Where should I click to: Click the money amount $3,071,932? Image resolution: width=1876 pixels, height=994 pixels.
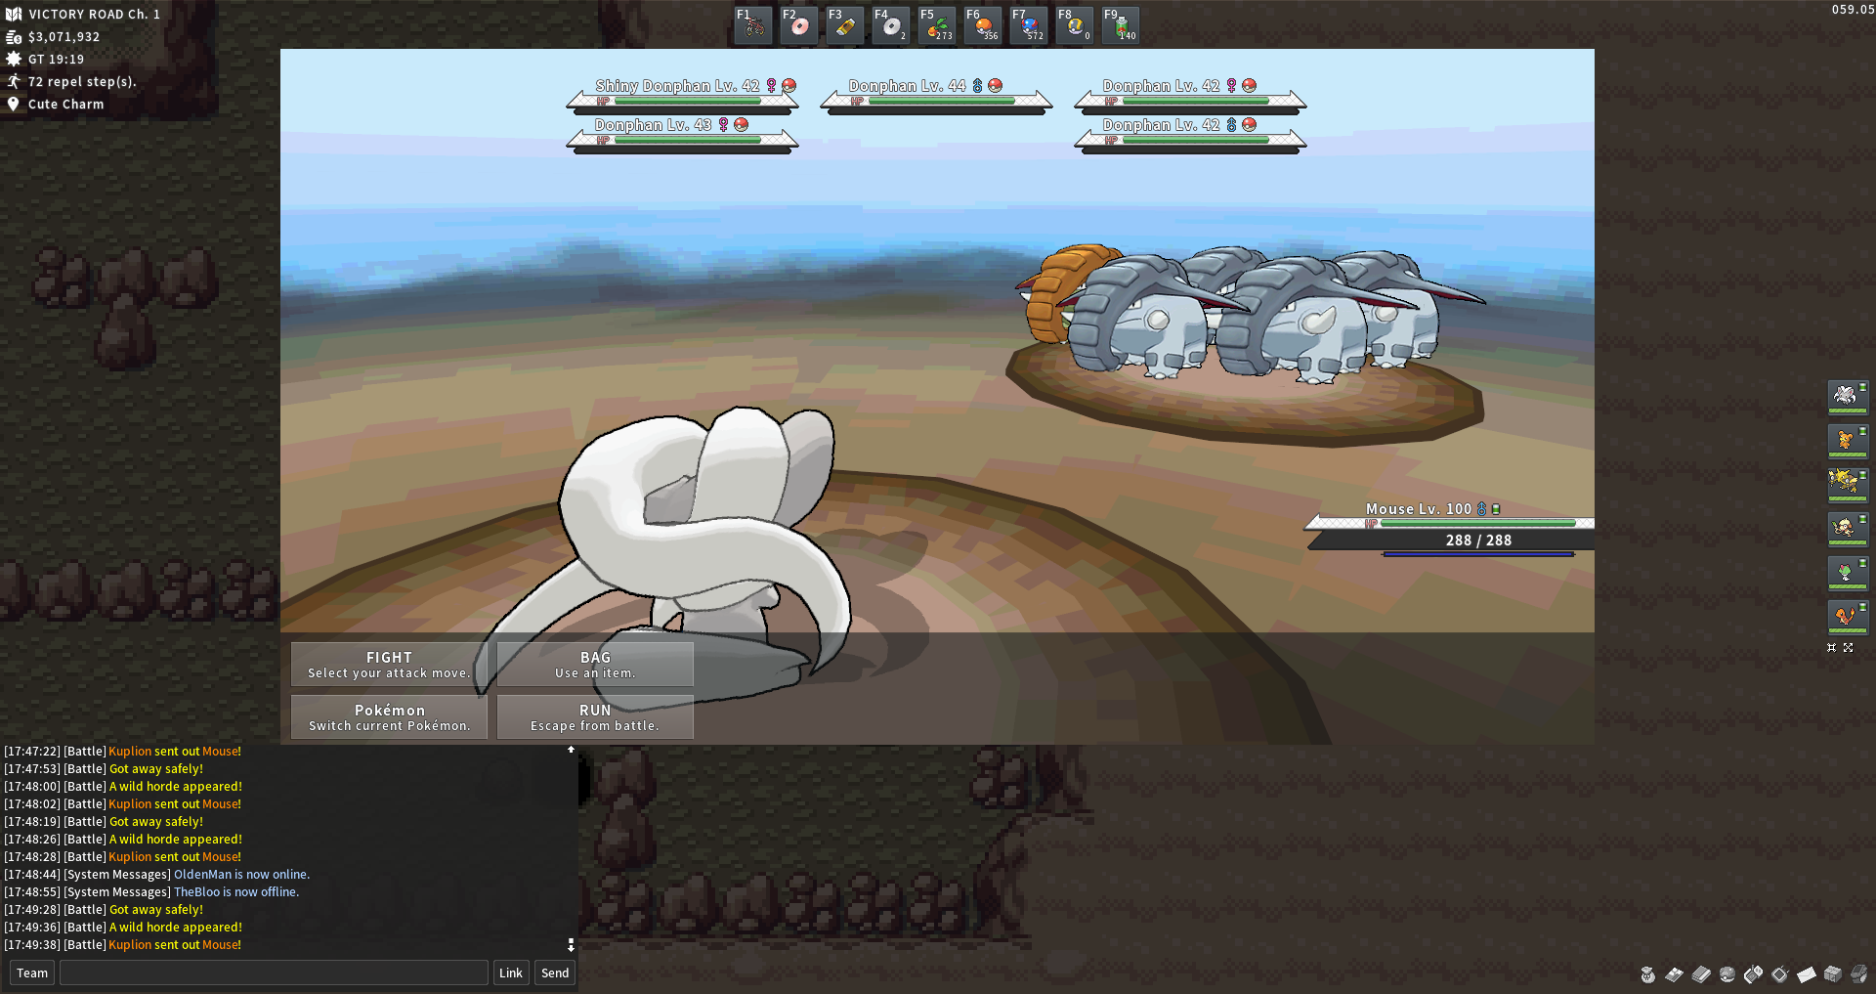64,37
